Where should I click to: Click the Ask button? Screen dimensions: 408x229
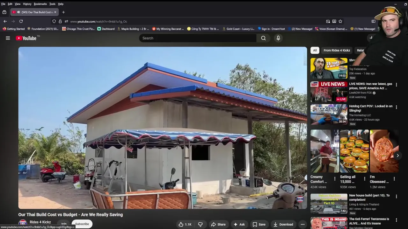tap(239, 224)
